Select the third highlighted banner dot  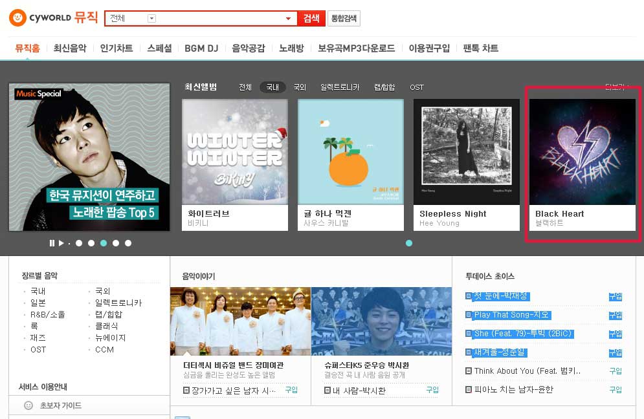click(x=104, y=243)
